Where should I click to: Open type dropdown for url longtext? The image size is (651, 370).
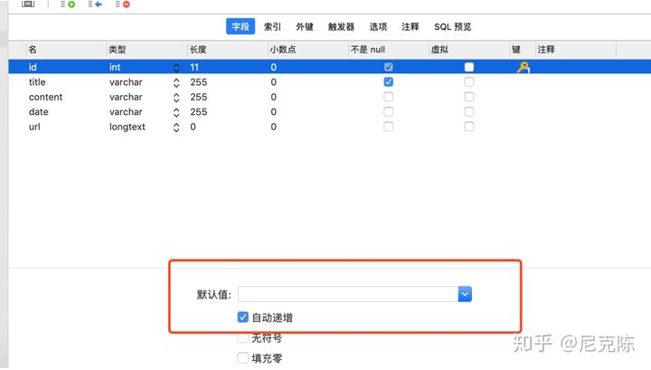point(176,127)
